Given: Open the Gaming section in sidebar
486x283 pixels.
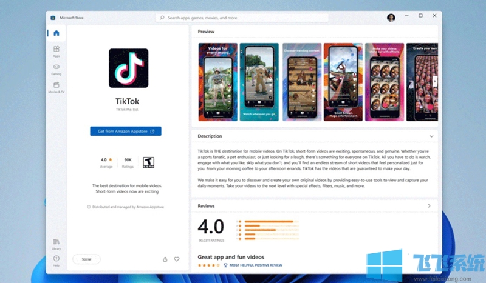Looking at the screenshot, I should click(x=56, y=68).
